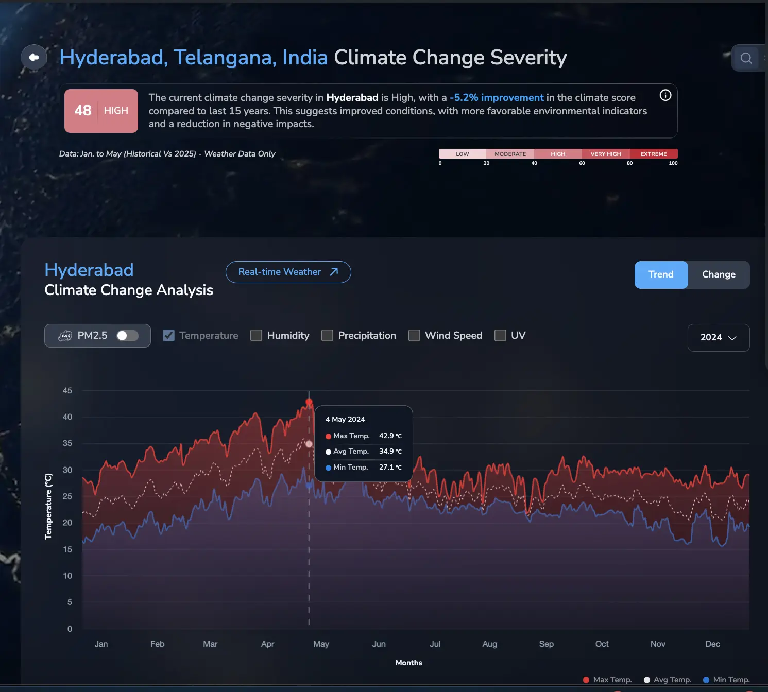Click the Aug axis label
The image size is (768, 692).
click(x=490, y=644)
